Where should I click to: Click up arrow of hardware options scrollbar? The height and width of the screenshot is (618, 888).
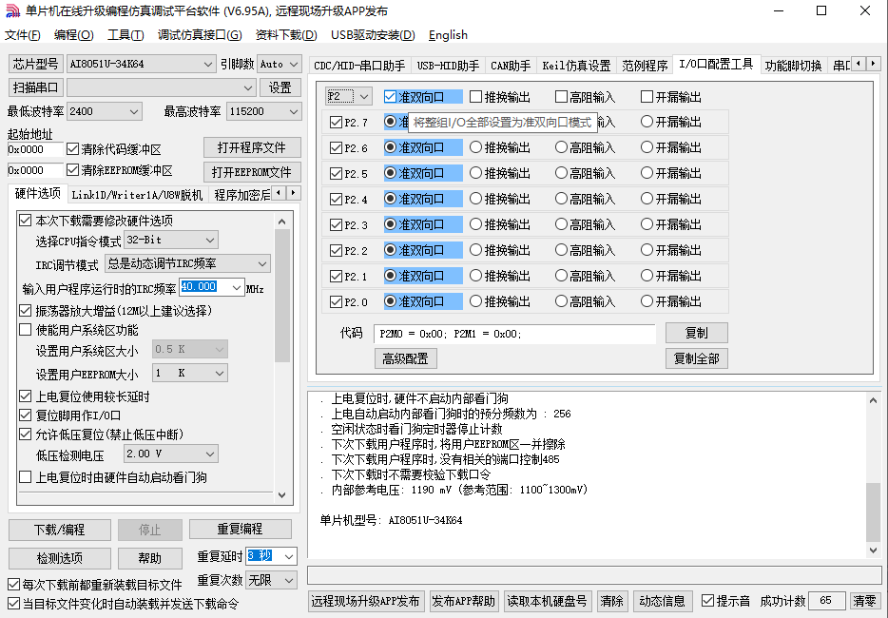(282, 222)
